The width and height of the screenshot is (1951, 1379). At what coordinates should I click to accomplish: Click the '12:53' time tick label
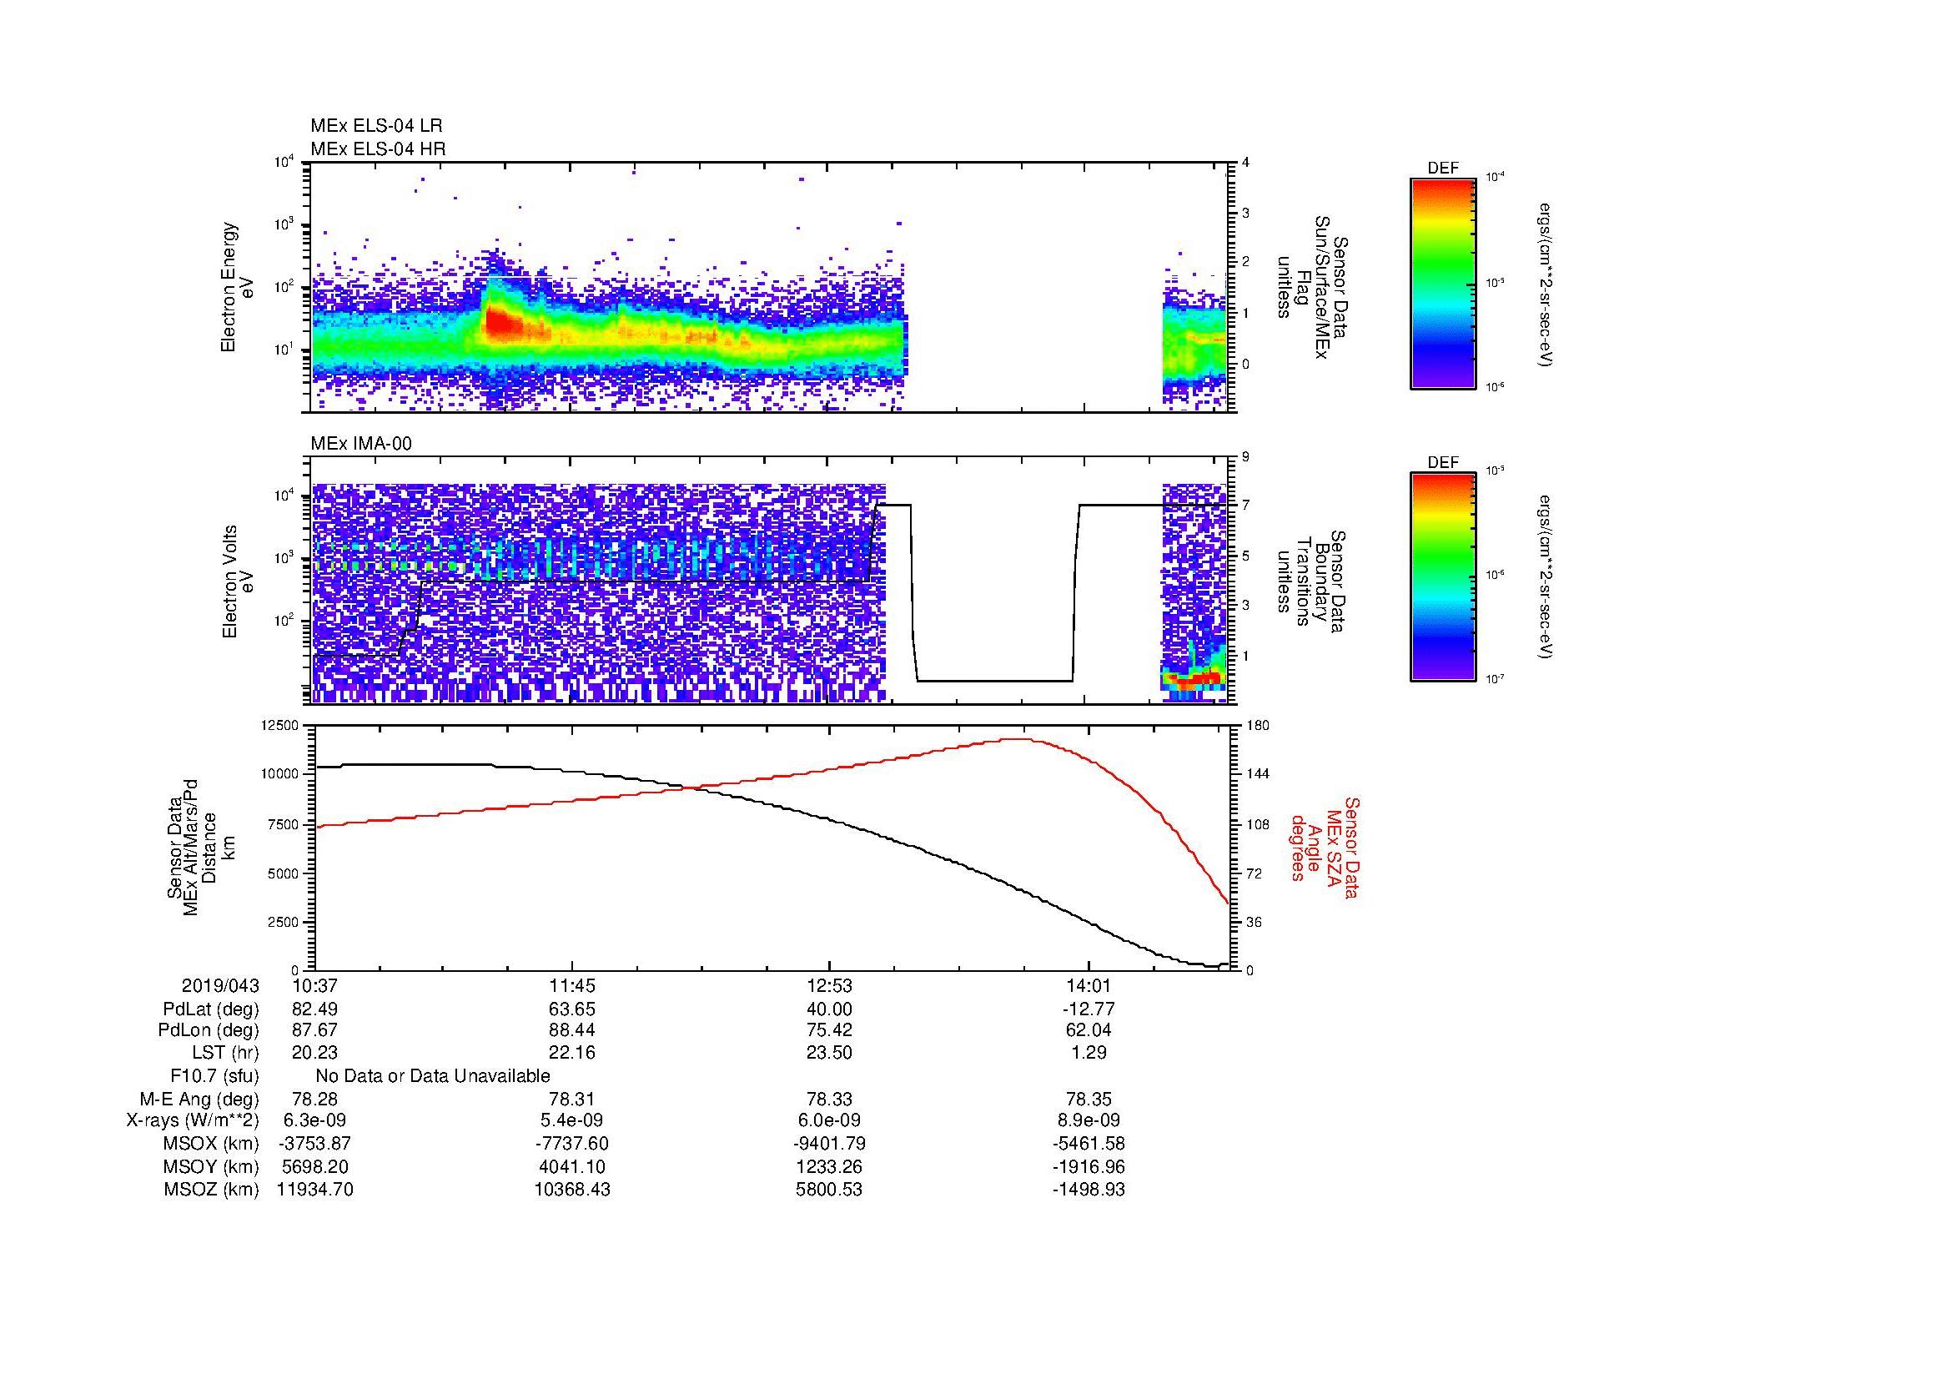coord(829,985)
